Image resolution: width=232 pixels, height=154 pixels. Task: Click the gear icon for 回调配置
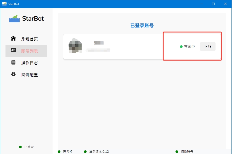13,75
